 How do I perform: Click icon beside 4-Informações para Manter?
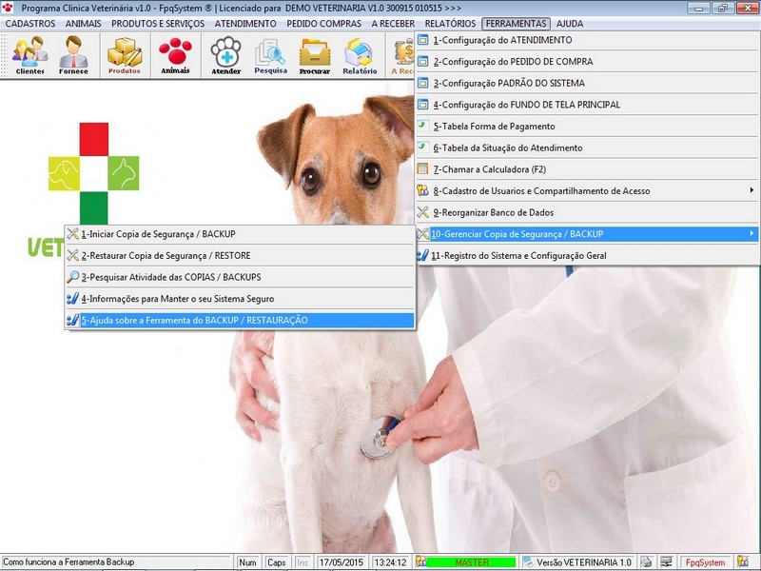(73, 299)
